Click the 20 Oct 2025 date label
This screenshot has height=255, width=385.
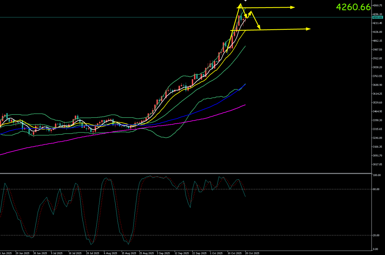[252, 253]
